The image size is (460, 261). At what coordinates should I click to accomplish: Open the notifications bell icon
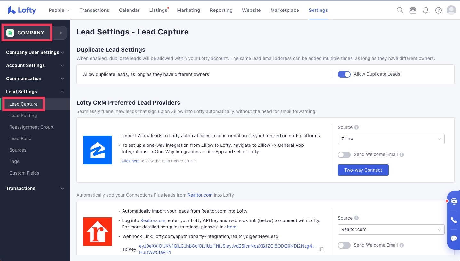(x=426, y=10)
